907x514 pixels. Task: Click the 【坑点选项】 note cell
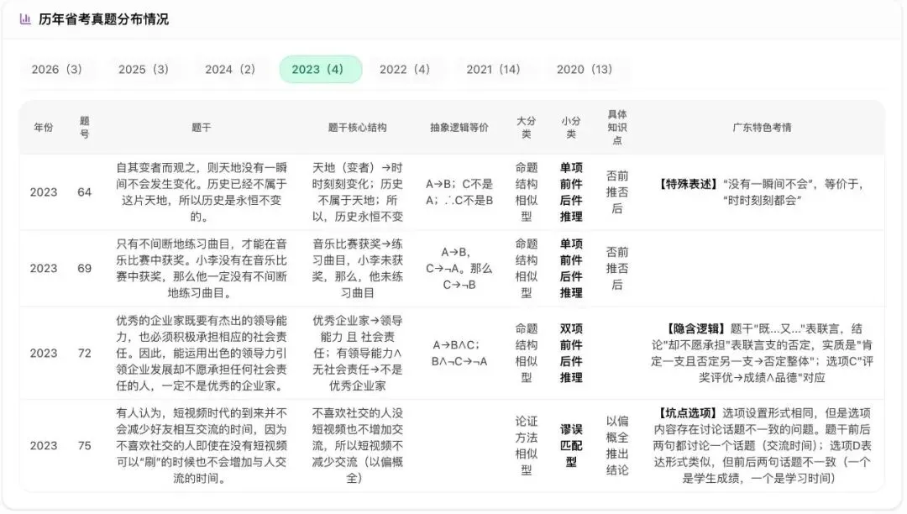point(762,445)
